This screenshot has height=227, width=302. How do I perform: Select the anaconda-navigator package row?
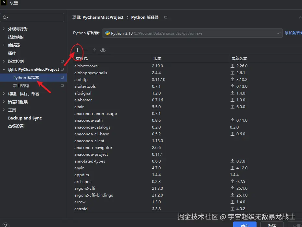[188, 147]
